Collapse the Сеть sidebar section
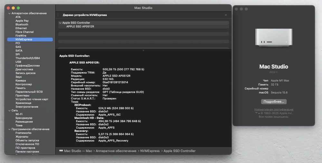The image size is (322, 163). tap(9, 110)
